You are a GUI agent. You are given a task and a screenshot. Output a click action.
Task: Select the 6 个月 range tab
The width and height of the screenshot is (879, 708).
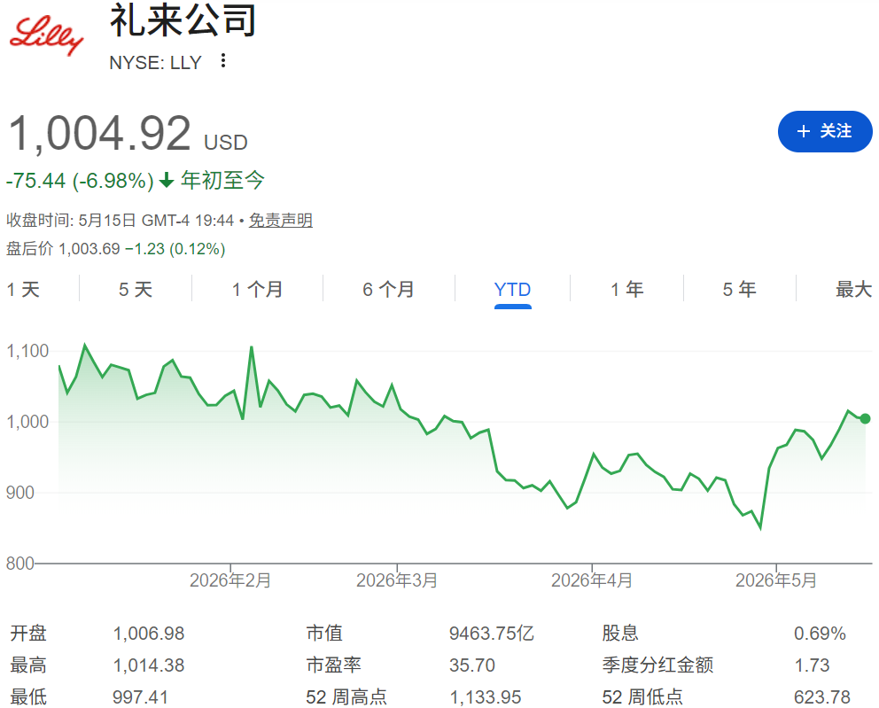(388, 289)
